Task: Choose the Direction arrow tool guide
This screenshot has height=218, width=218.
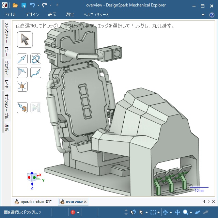Action: pos(22,59)
